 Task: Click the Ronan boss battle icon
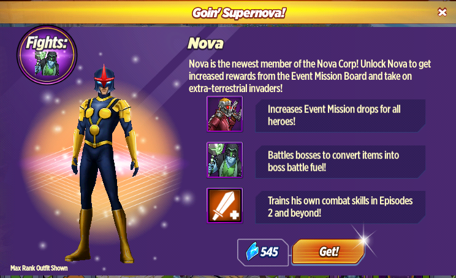click(x=224, y=160)
